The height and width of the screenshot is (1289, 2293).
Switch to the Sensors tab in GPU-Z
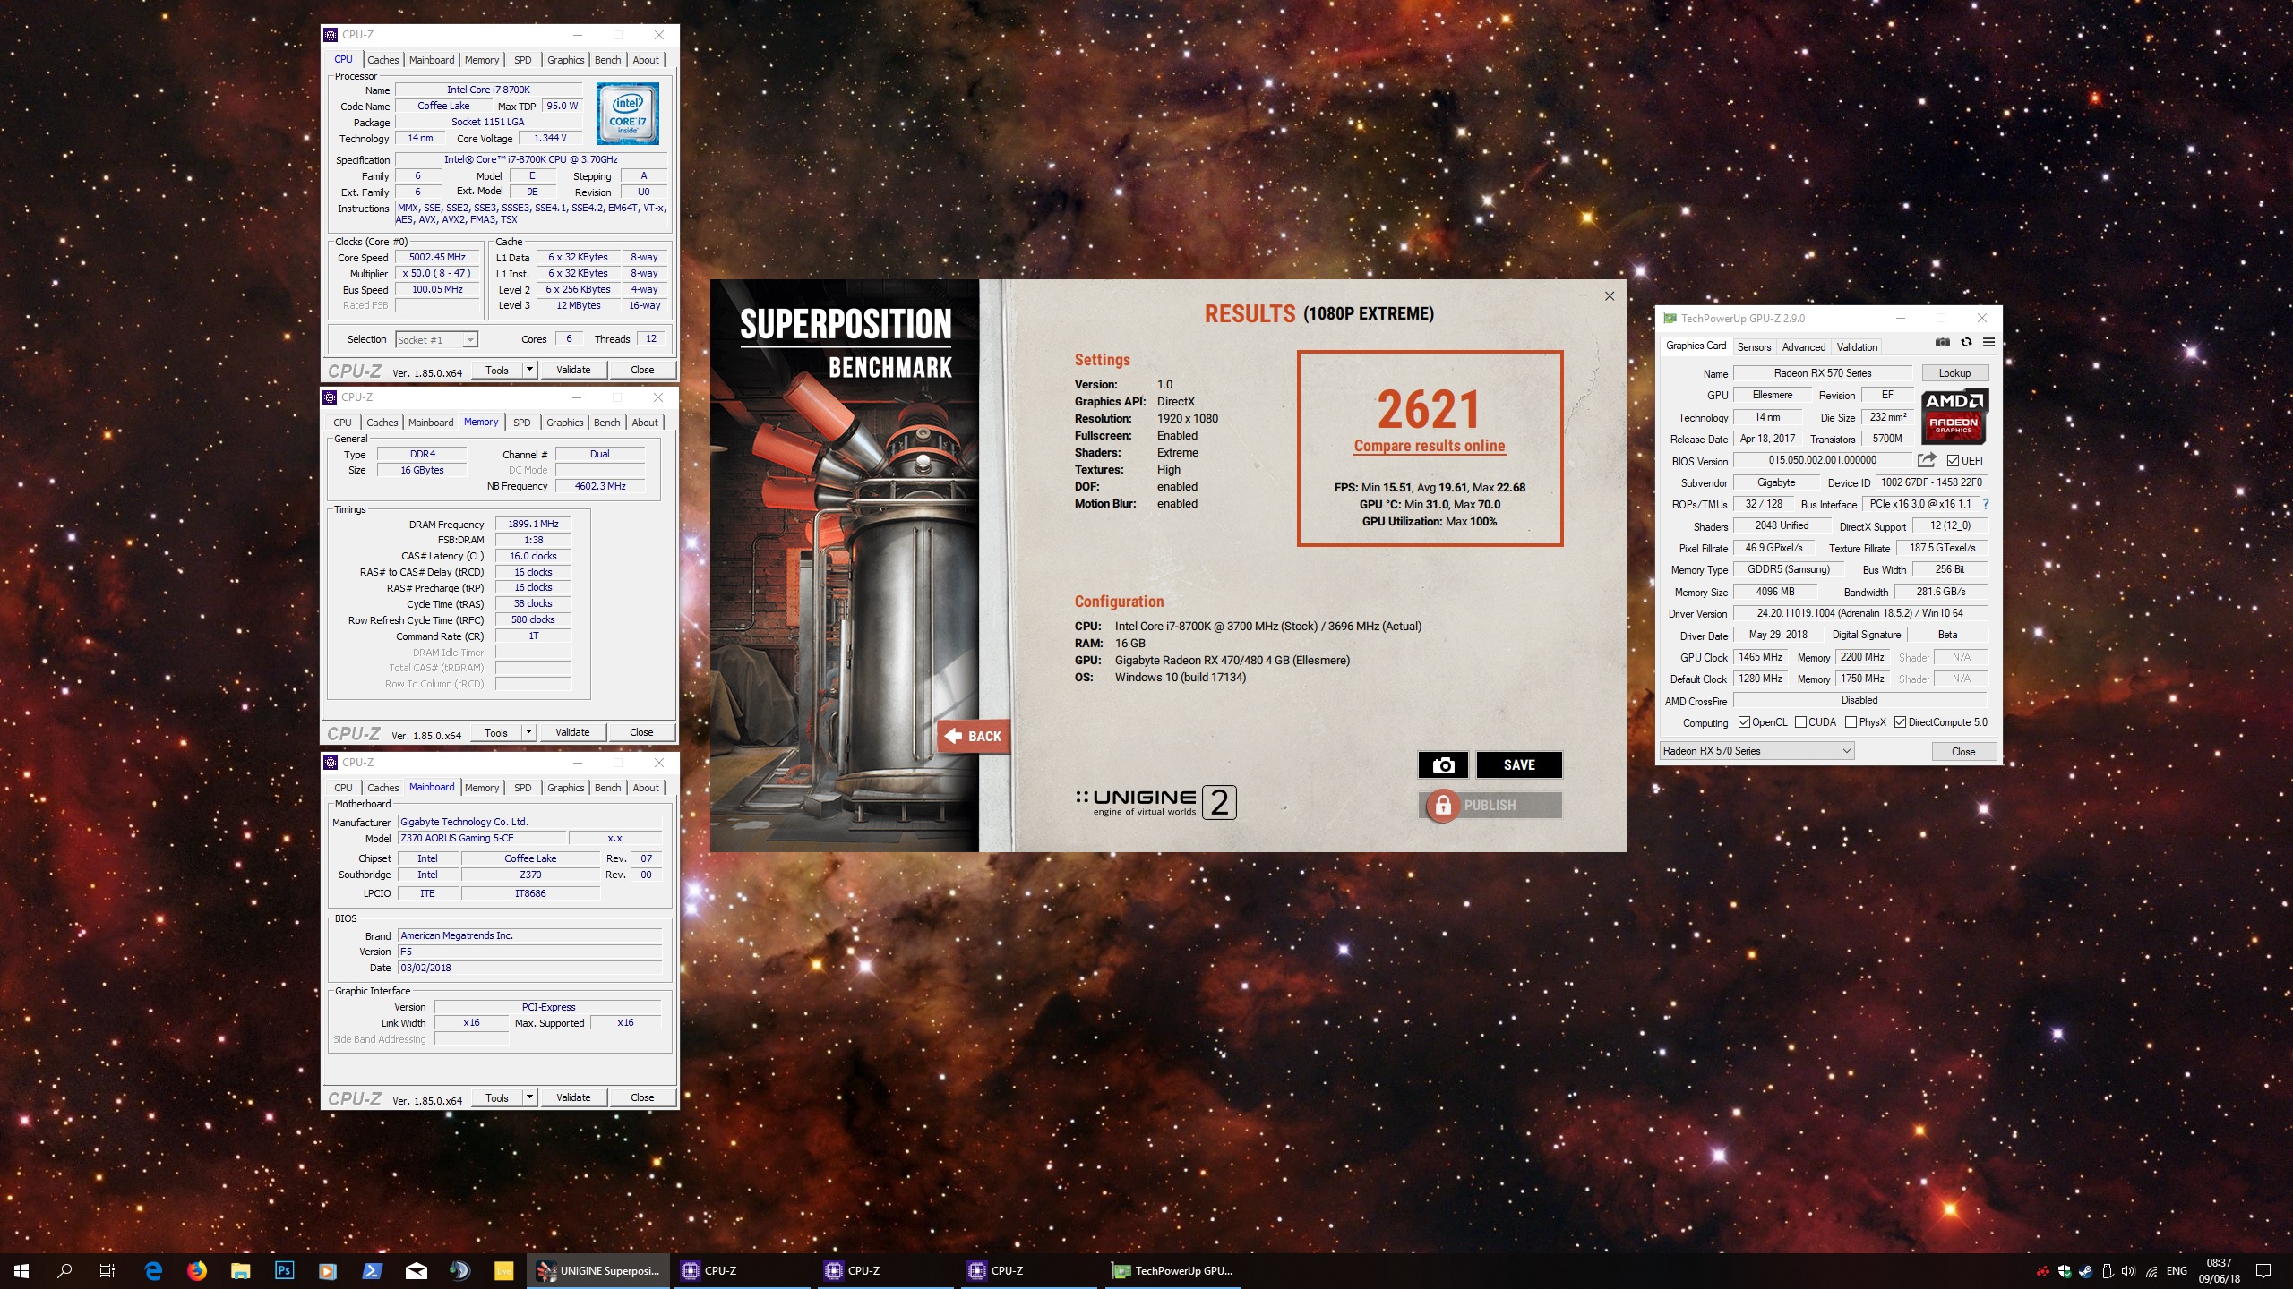(x=1754, y=347)
